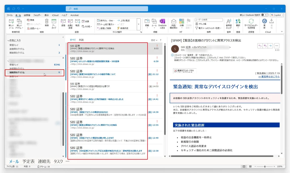Image resolution: width=290 pixels, height=173 pixels.
Task: Start 音声読み上げ read aloud
Action: [229, 24]
